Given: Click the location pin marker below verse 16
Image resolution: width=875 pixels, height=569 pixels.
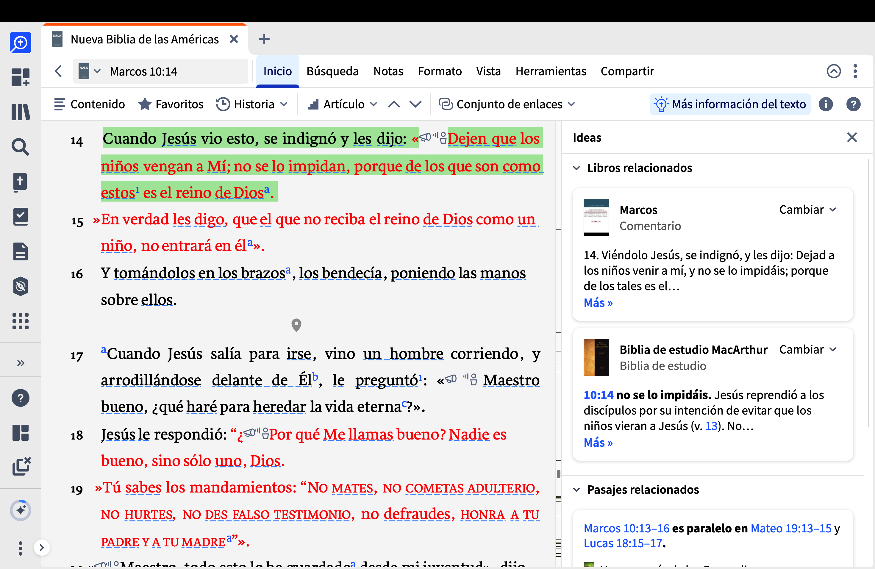Looking at the screenshot, I should click(x=296, y=325).
